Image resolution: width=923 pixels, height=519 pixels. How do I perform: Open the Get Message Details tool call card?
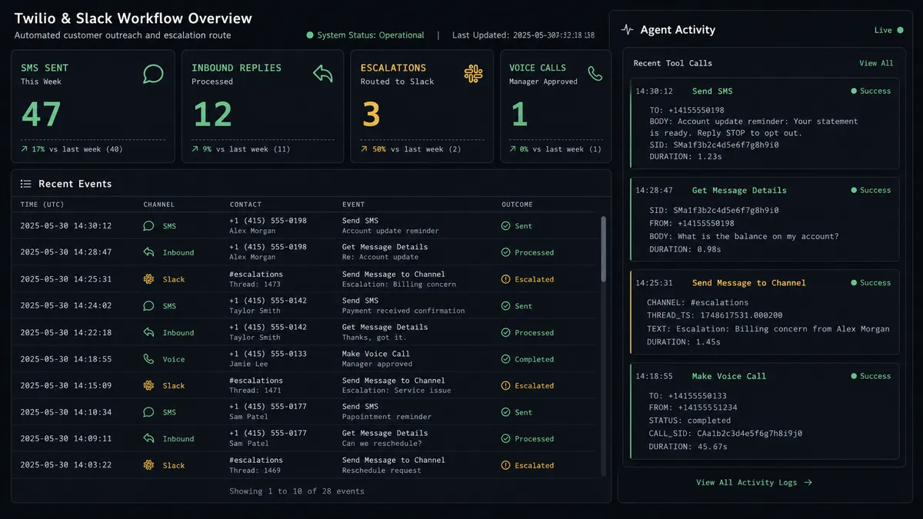765,219
